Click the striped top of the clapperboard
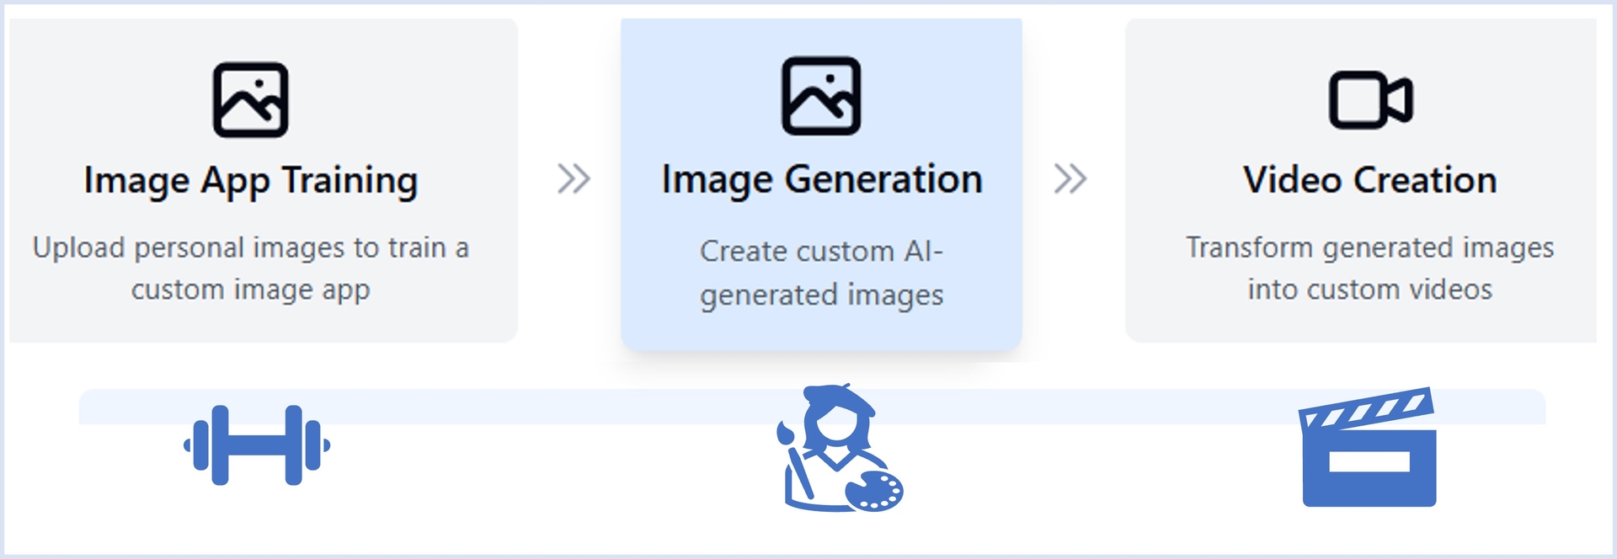1617x559 pixels. pyautogui.click(x=1365, y=407)
